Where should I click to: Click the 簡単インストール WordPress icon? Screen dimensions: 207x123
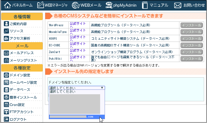click(6, 97)
